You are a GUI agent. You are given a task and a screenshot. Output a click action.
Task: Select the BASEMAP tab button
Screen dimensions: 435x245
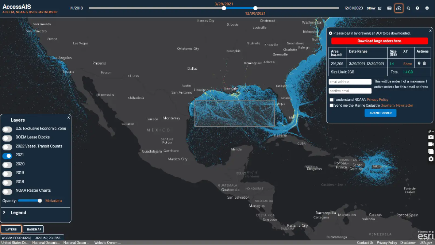(x=34, y=229)
